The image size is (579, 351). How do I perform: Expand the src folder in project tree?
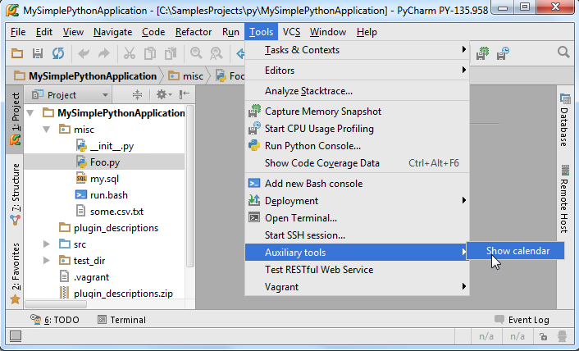coord(47,244)
